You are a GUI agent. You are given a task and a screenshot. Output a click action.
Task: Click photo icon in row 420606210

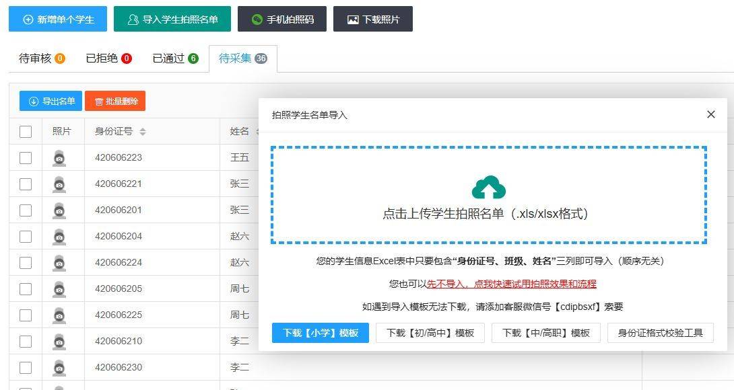tap(59, 342)
